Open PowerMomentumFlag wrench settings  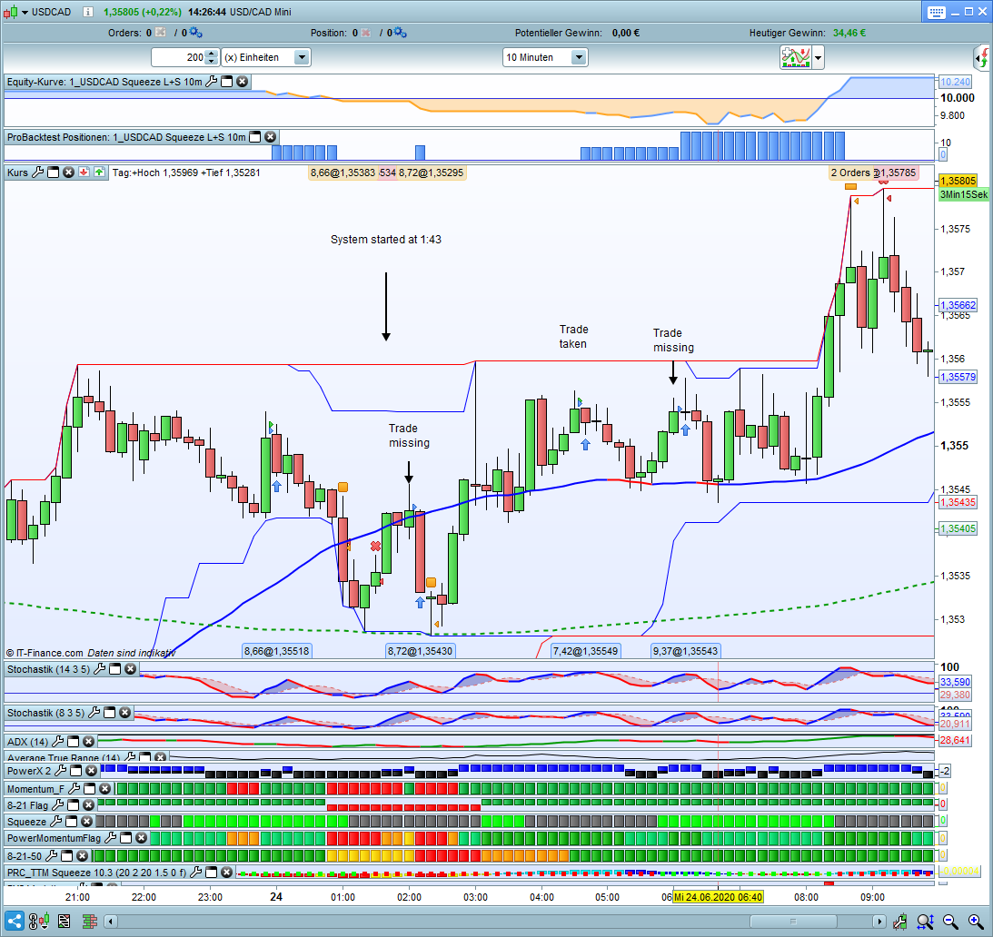pos(110,838)
